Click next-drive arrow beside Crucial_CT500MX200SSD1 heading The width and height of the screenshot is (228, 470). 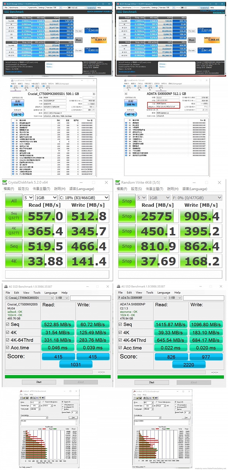point(94,94)
